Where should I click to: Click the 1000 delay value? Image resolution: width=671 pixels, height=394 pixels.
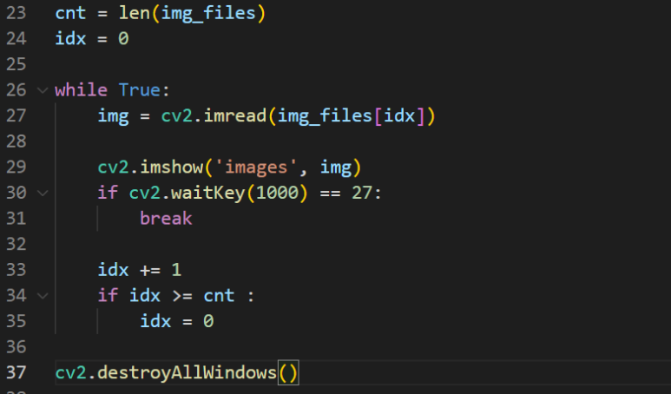click(277, 193)
